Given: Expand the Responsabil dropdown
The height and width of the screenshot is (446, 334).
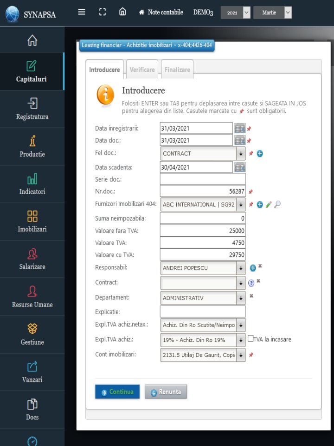Looking at the screenshot, I should (203, 268).
